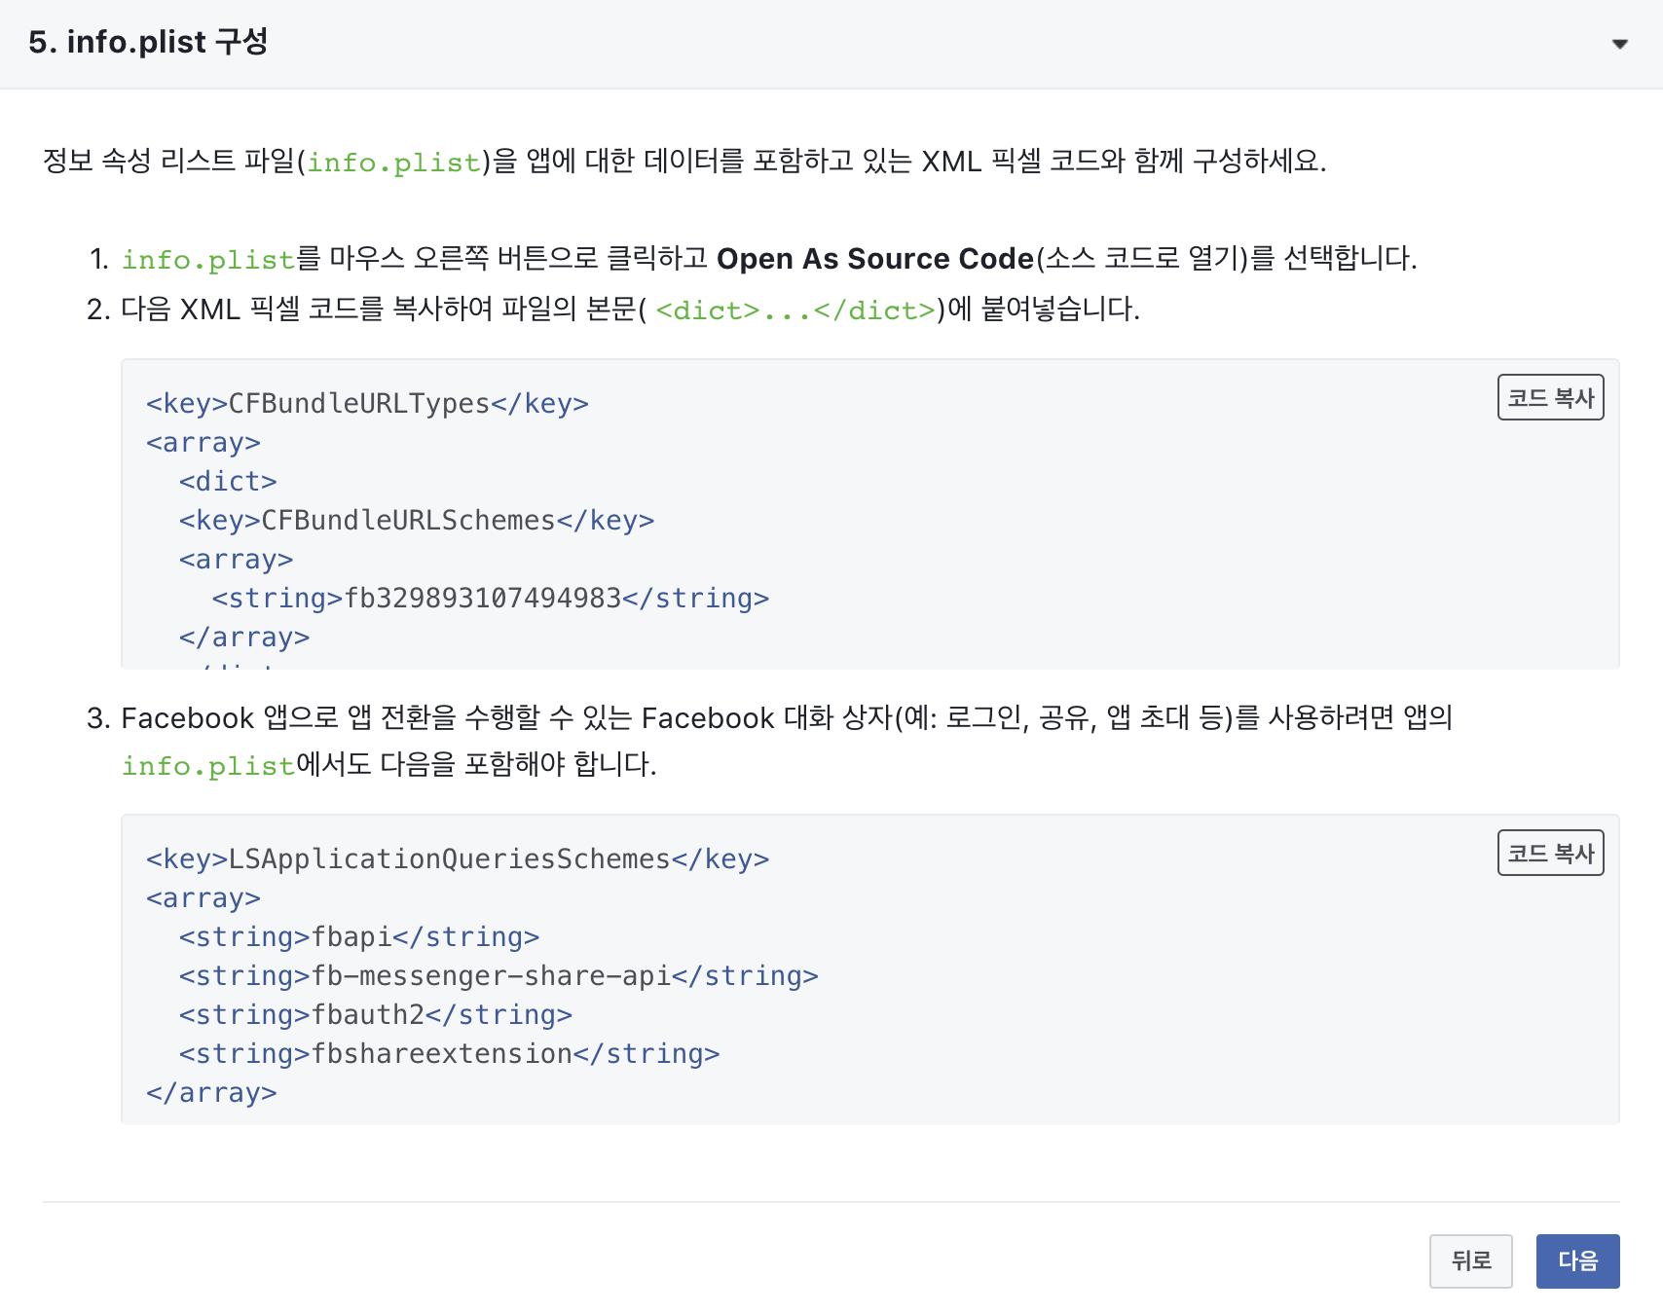The width and height of the screenshot is (1663, 1314).
Task: Click info.plist code text in step 1
Action: point(207,260)
